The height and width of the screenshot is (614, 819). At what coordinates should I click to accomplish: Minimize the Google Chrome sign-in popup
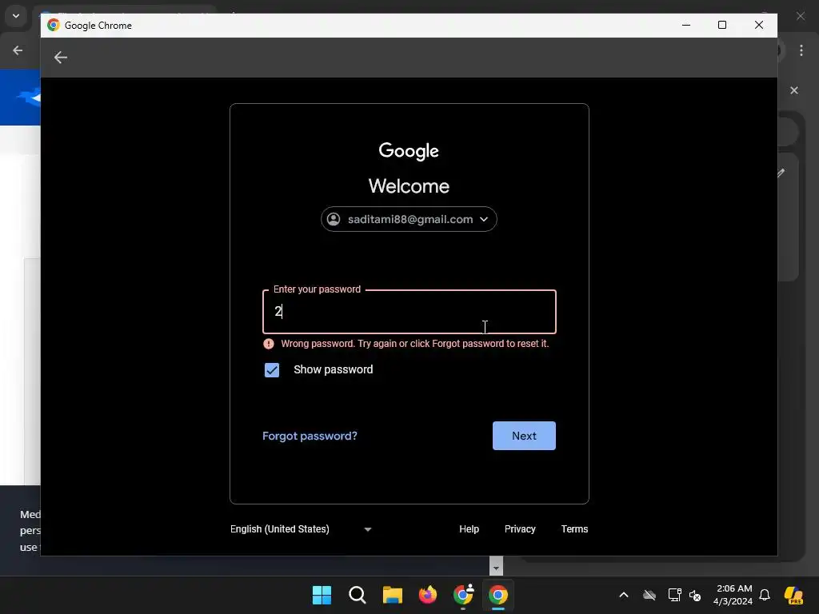(686, 25)
